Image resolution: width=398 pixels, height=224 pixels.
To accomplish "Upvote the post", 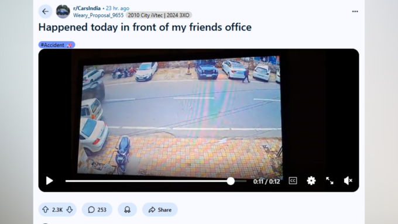I will click(46, 209).
